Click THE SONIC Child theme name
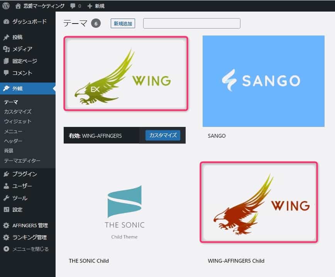The height and width of the screenshot is (277, 335). (89, 261)
